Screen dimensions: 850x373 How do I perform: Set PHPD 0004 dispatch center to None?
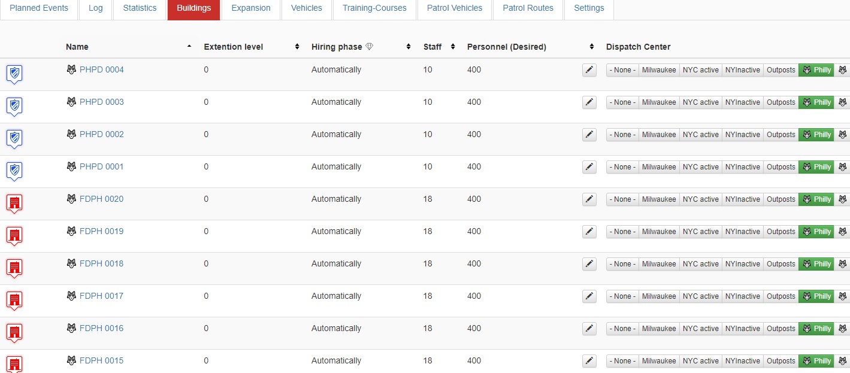click(x=622, y=70)
